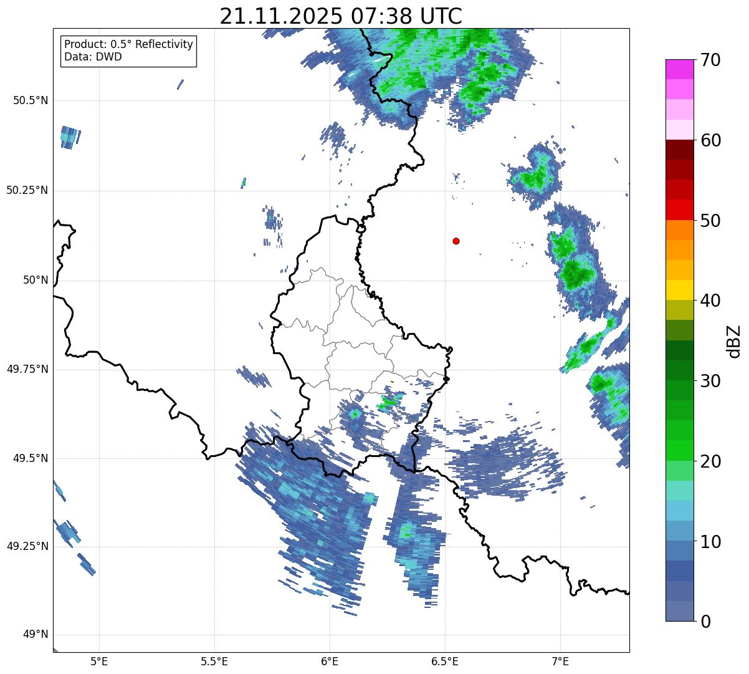Click the colorbar tick label 50

point(710,221)
